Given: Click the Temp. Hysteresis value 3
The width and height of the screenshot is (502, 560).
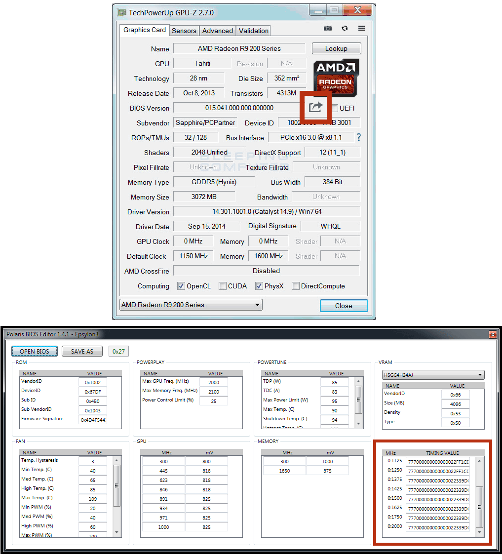Looking at the screenshot, I should [x=92, y=461].
